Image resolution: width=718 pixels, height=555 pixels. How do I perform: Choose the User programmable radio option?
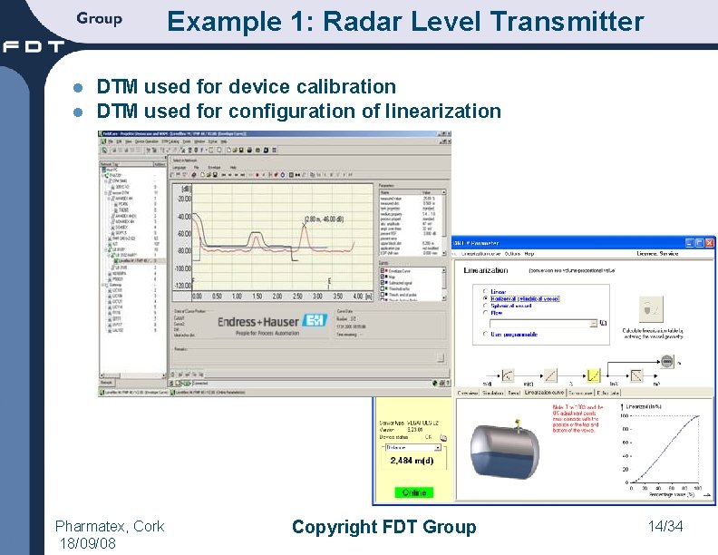click(485, 335)
